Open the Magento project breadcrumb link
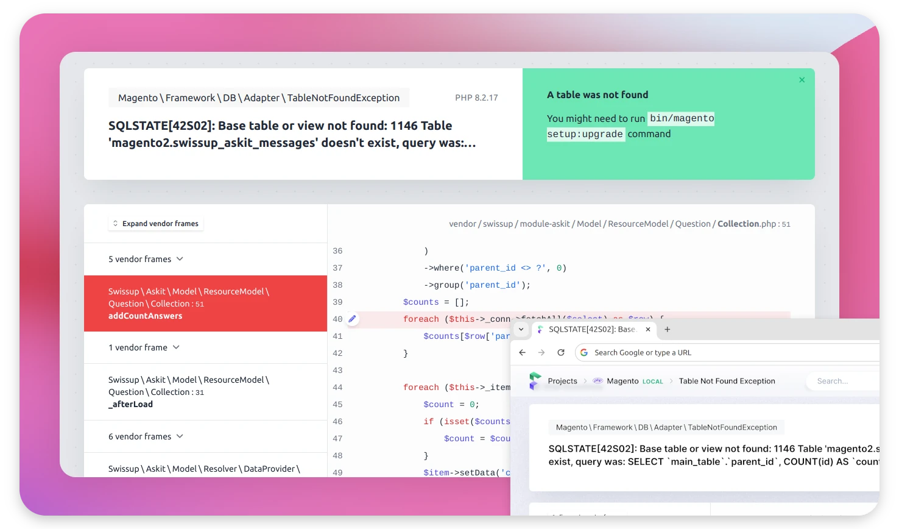Image resolution: width=899 pixels, height=529 pixels. click(622, 381)
